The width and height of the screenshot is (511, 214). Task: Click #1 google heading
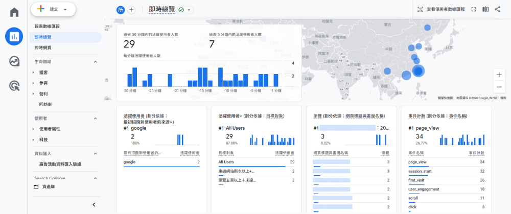click(x=135, y=128)
